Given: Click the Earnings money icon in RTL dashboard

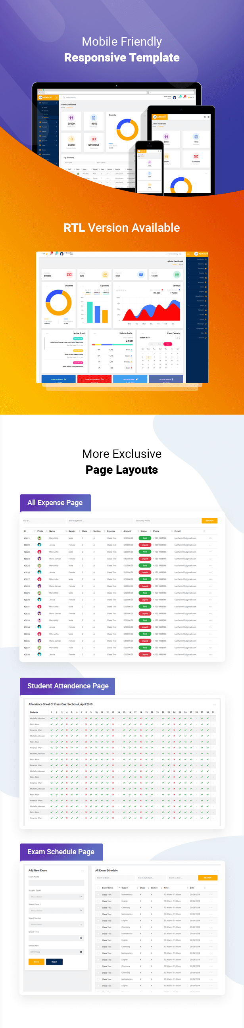Looking at the screenshot, I should click(69, 275).
